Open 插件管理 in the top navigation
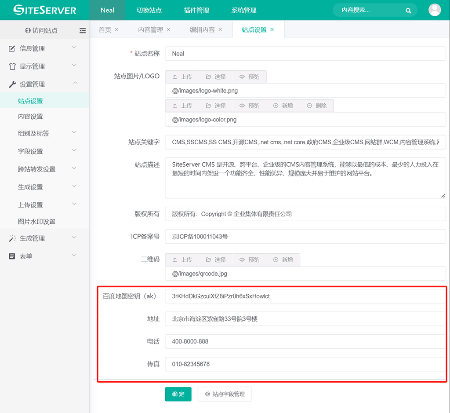The height and width of the screenshot is (413, 450). click(196, 10)
